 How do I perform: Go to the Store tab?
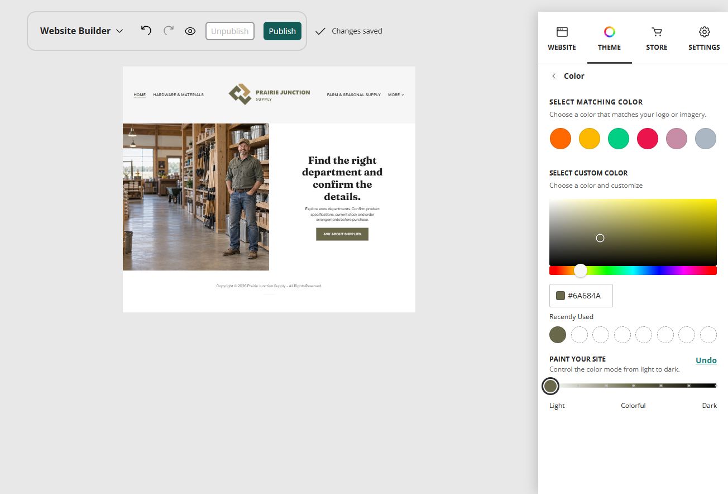[x=657, y=39]
